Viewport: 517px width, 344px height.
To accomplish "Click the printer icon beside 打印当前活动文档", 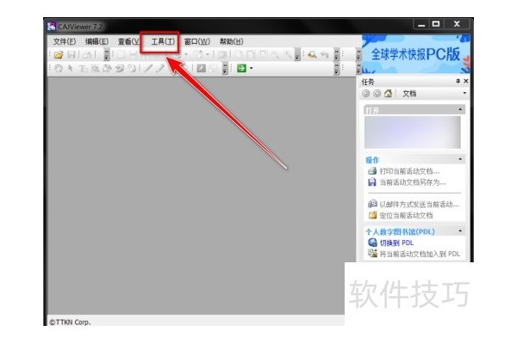I will [372, 171].
